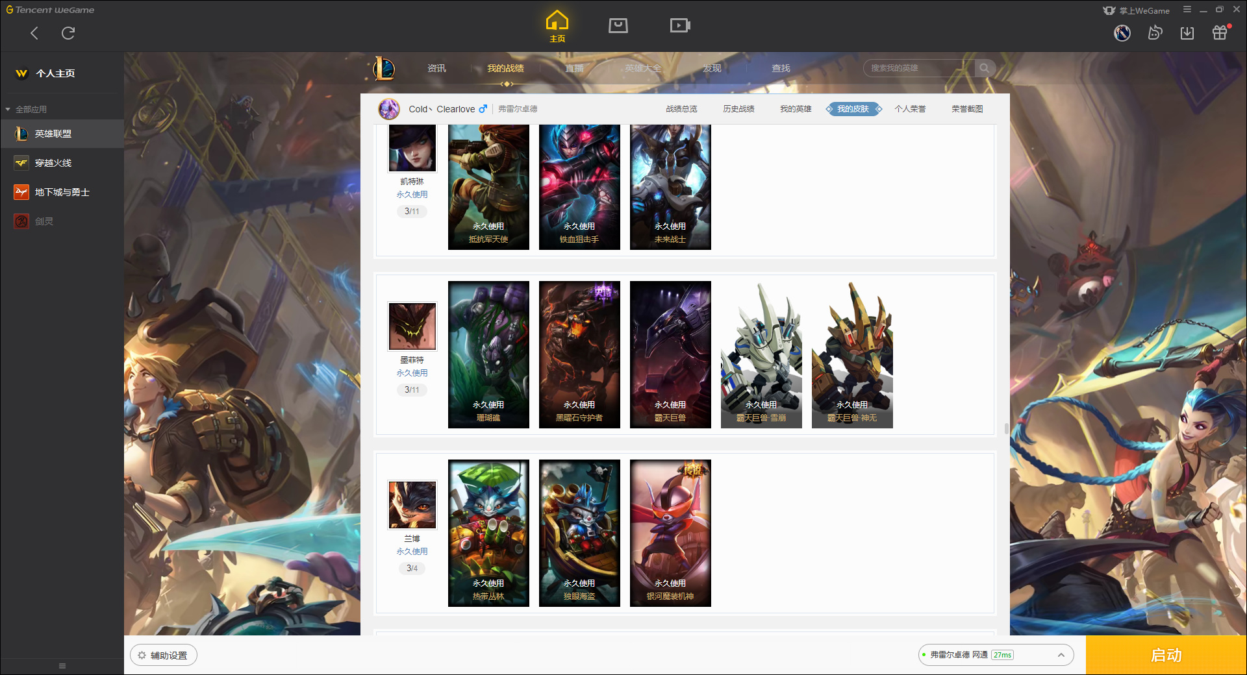The image size is (1247, 675).
Task: Select 英雄联盟 in the sidebar
Action: click(x=62, y=134)
